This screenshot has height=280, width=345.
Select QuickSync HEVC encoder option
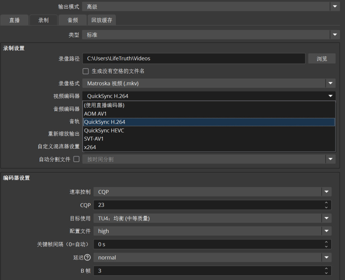(104, 130)
